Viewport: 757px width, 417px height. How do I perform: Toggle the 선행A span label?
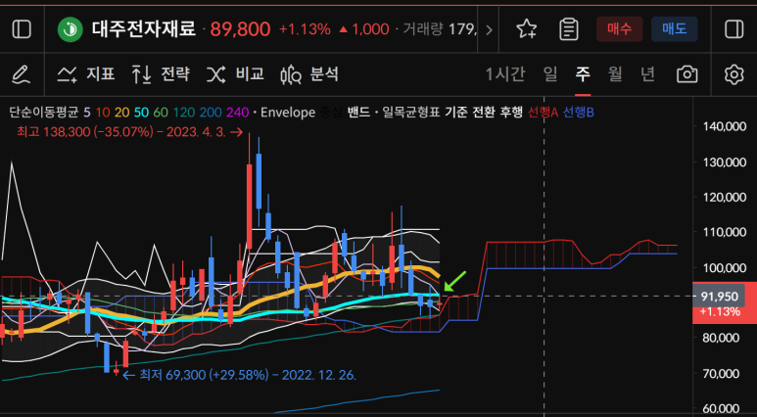pyautogui.click(x=544, y=113)
